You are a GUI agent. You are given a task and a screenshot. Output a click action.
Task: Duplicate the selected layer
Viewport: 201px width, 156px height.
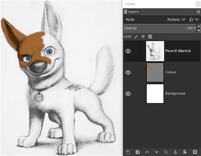[x=166, y=152]
